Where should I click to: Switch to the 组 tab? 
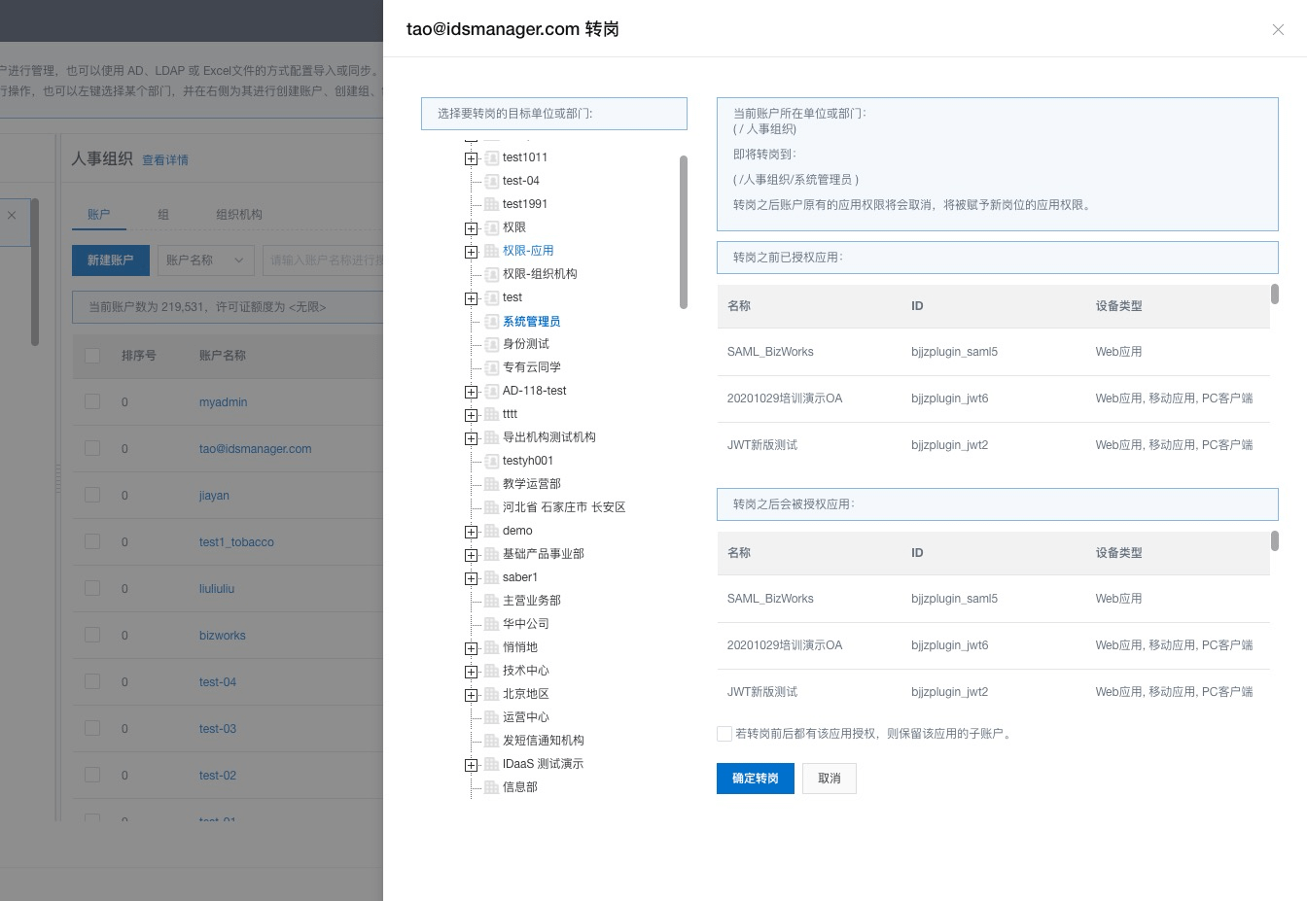(x=163, y=215)
